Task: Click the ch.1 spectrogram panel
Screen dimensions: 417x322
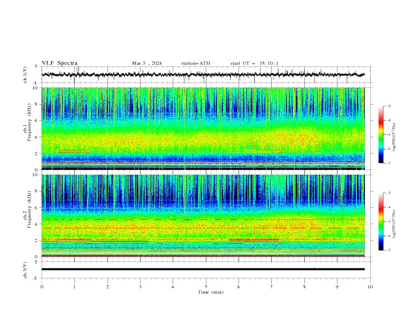Action: pyautogui.click(x=203, y=128)
